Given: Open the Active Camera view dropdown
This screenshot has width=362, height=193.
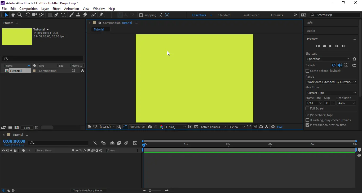Looking at the screenshot, I should click(x=213, y=127).
